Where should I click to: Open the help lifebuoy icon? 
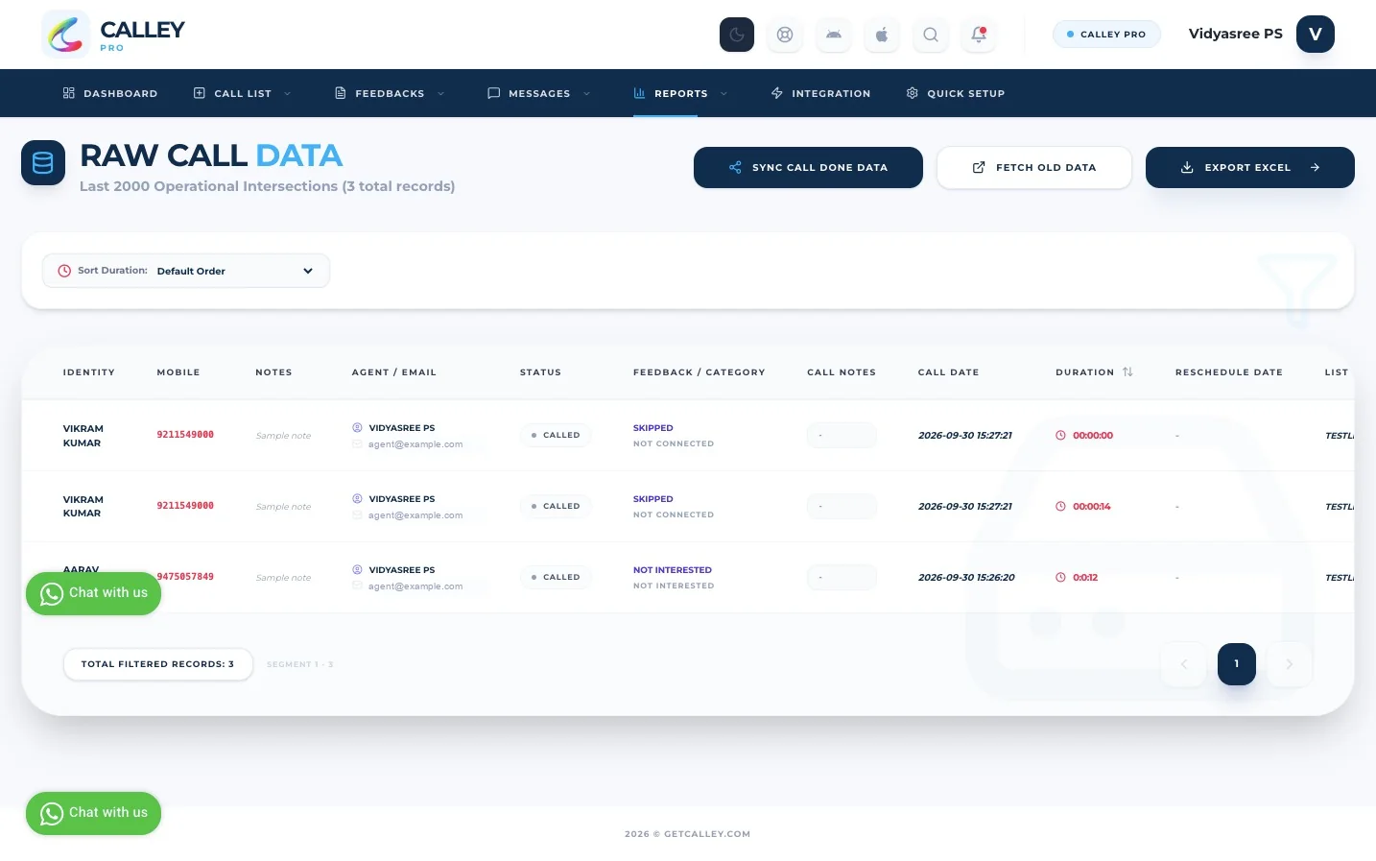coord(785,35)
